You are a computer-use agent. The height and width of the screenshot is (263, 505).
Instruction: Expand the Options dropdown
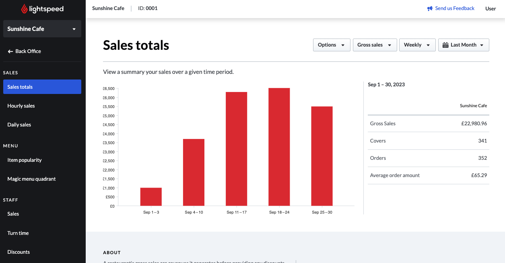tap(332, 45)
